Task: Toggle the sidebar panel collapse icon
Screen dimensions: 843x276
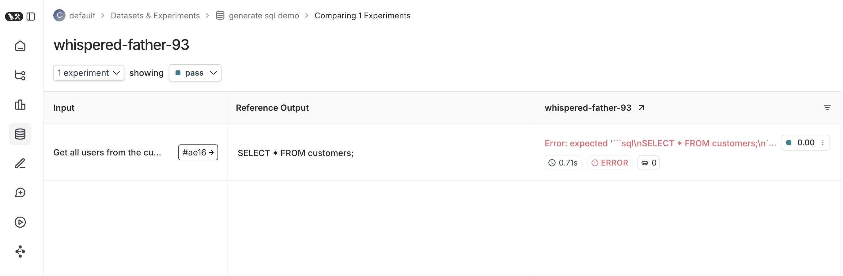Action: [x=31, y=16]
